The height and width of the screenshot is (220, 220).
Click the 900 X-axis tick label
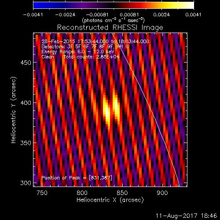click(162, 193)
